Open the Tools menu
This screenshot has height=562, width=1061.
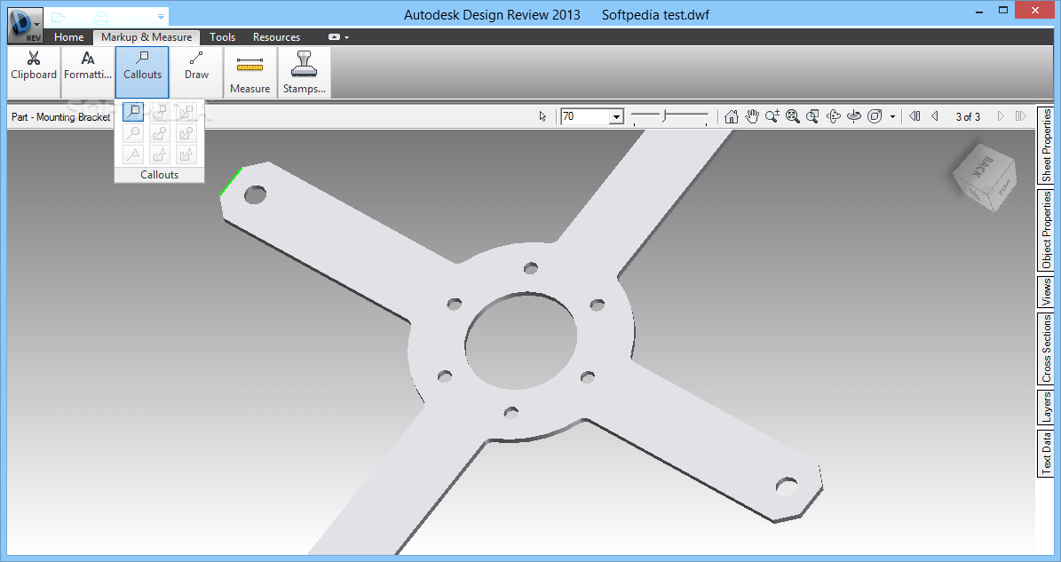coord(222,37)
